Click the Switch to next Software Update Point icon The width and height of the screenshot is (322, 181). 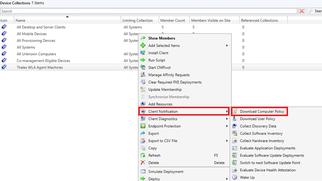click(x=234, y=163)
